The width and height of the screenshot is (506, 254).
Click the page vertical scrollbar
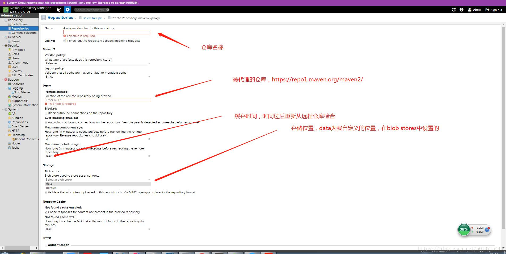(x=503, y=128)
